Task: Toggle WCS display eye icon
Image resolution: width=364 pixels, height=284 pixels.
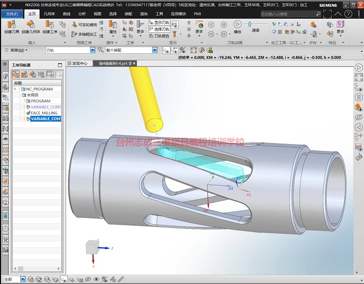Action: click(x=166, y=50)
